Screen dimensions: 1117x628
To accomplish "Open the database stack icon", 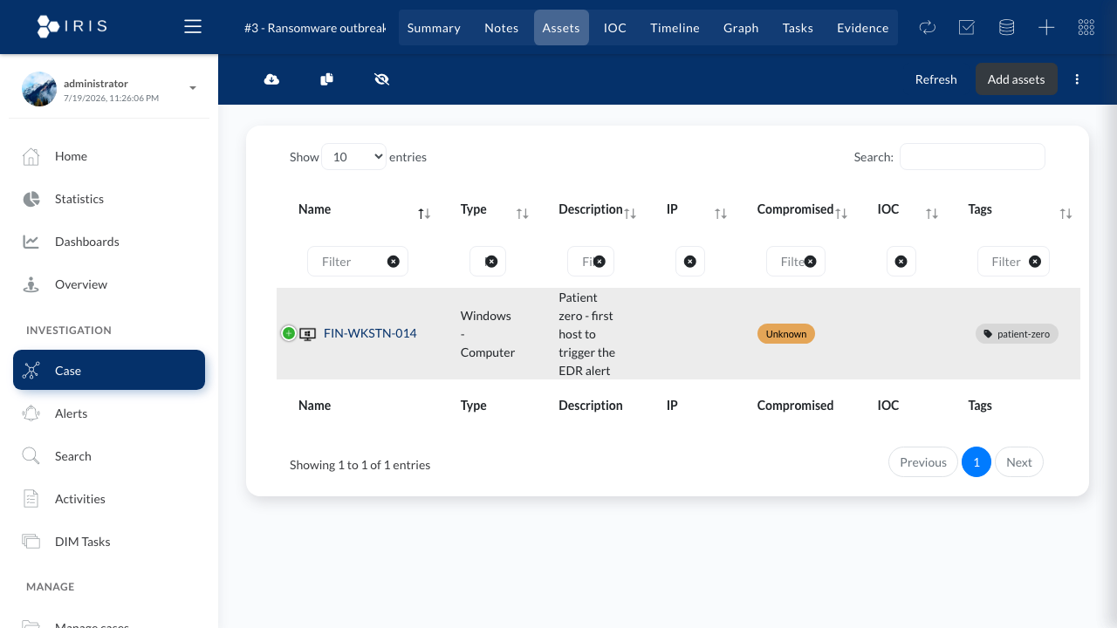I will coord(1006,28).
